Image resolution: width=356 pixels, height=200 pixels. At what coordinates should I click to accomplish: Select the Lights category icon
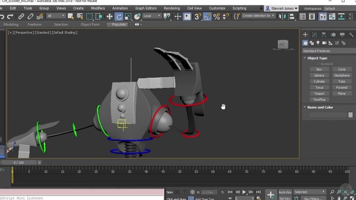[x=318, y=43]
